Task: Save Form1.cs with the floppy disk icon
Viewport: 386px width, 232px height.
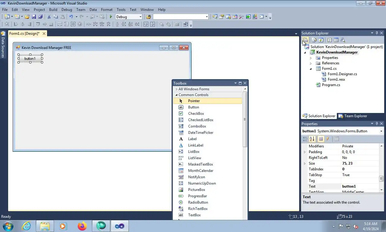Action: click(x=34, y=17)
